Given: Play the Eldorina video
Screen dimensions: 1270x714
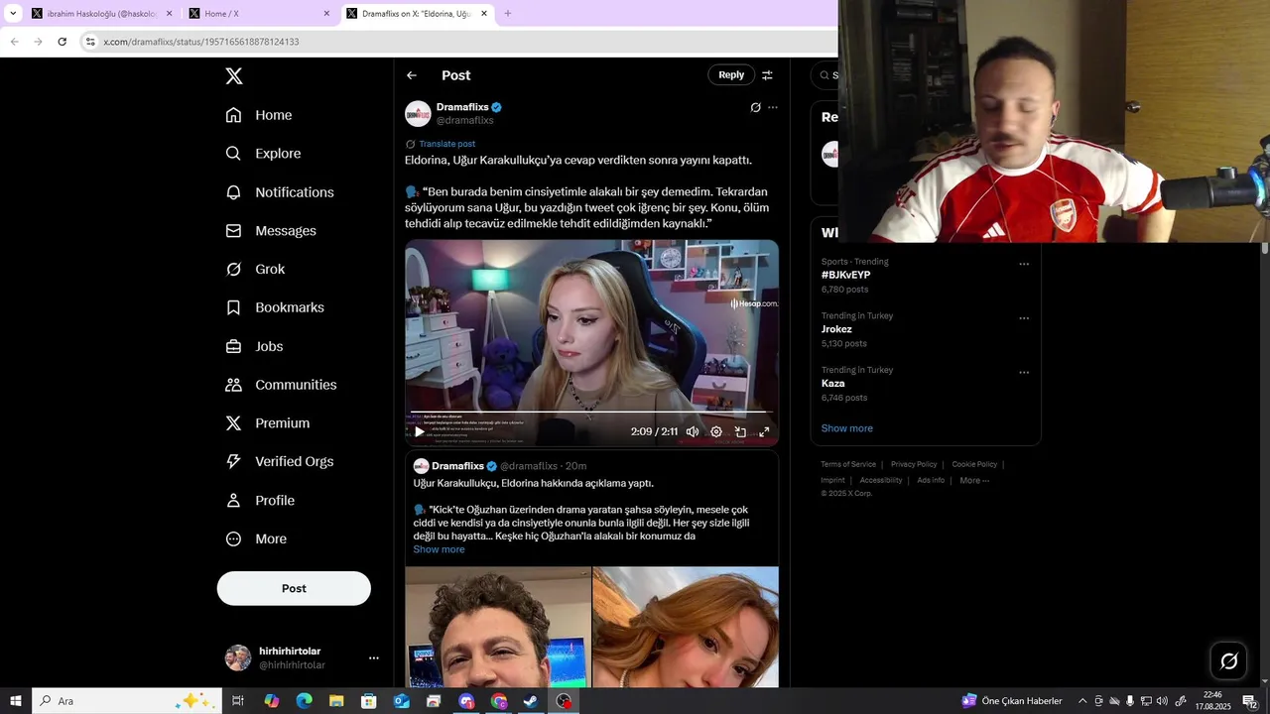Looking at the screenshot, I should click(420, 431).
